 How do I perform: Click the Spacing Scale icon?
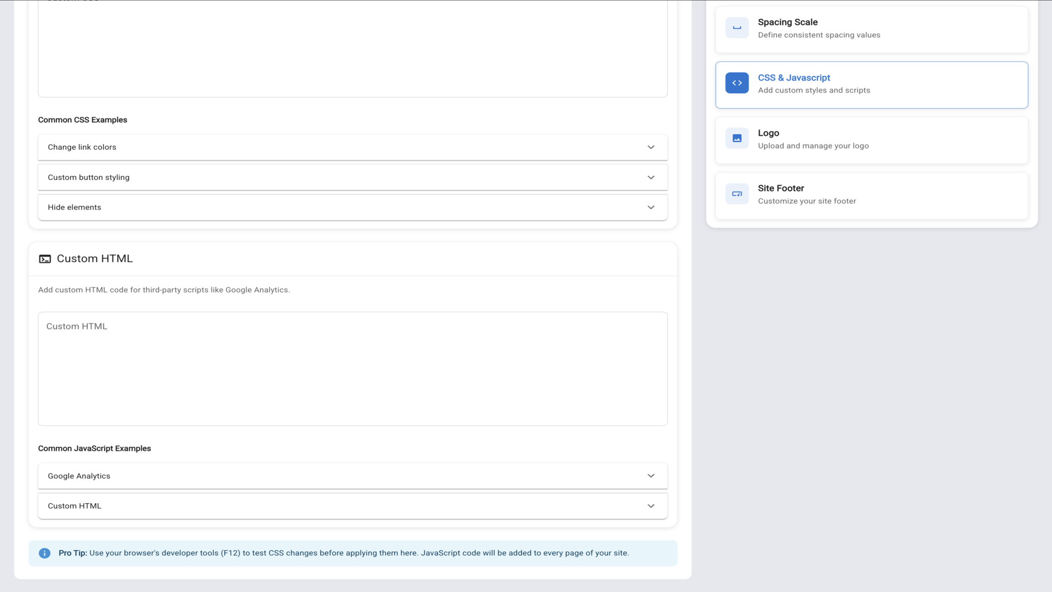pyautogui.click(x=737, y=28)
